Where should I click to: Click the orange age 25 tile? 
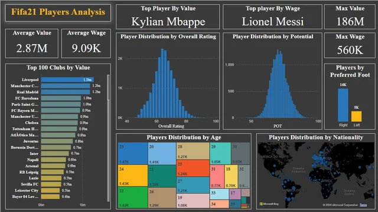193,168
